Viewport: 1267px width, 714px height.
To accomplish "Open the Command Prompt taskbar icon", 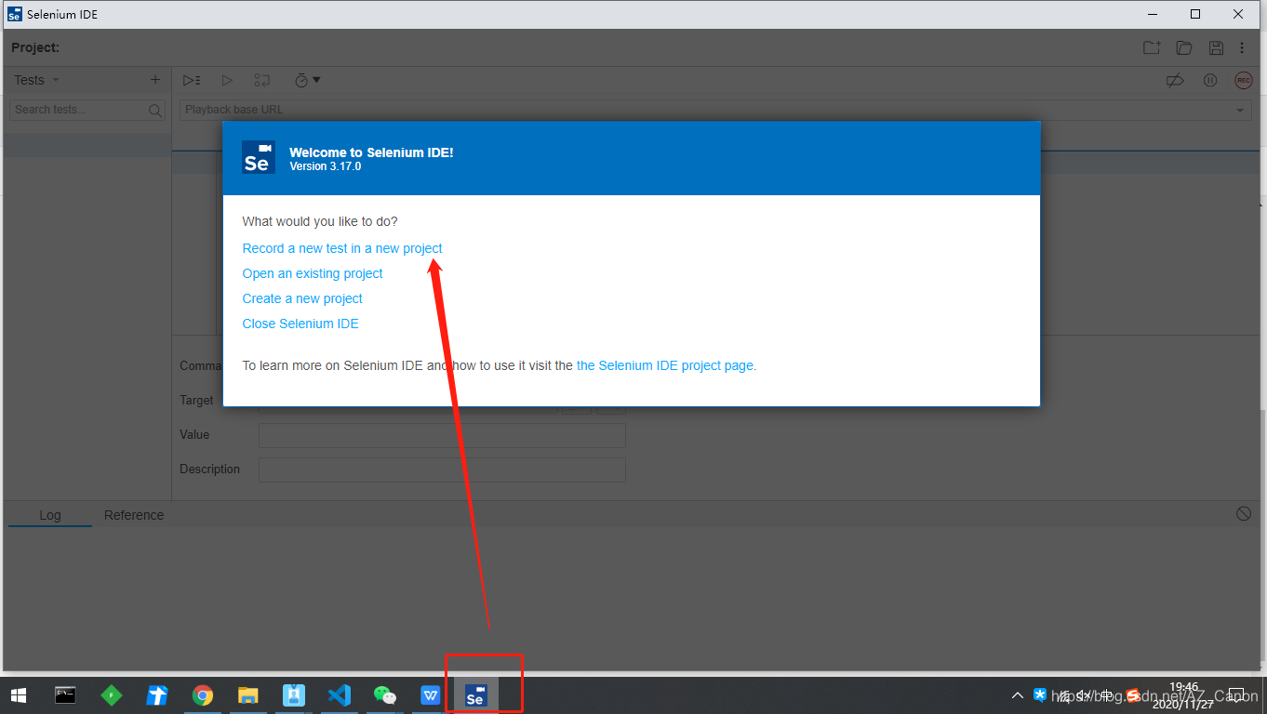I will [x=65, y=695].
